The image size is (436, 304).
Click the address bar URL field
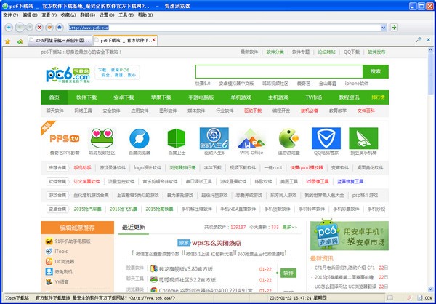pos(224,28)
